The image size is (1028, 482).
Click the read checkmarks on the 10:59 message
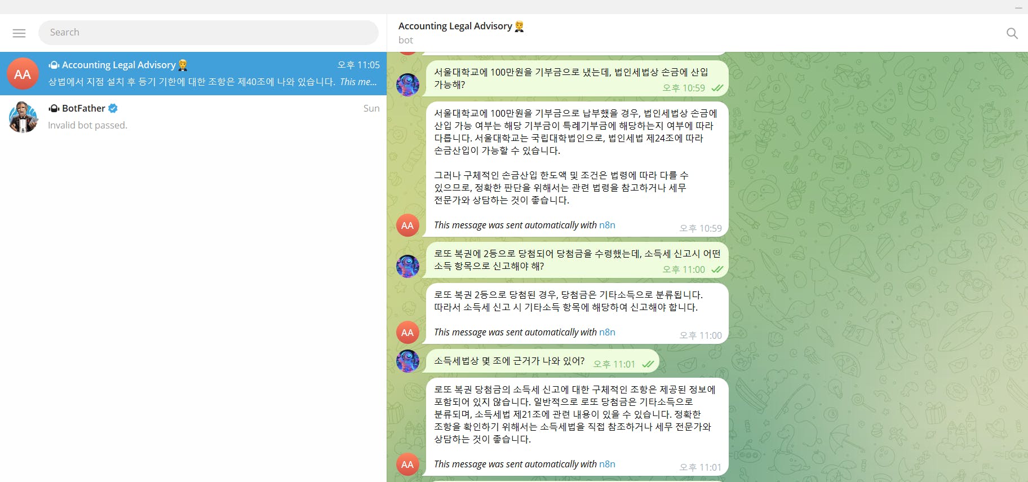click(717, 88)
